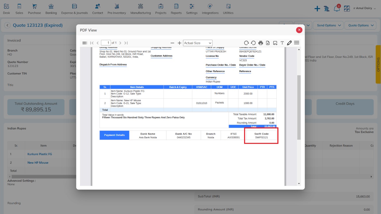Open the Sales module
The image size is (381, 214).
pos(19,9)
